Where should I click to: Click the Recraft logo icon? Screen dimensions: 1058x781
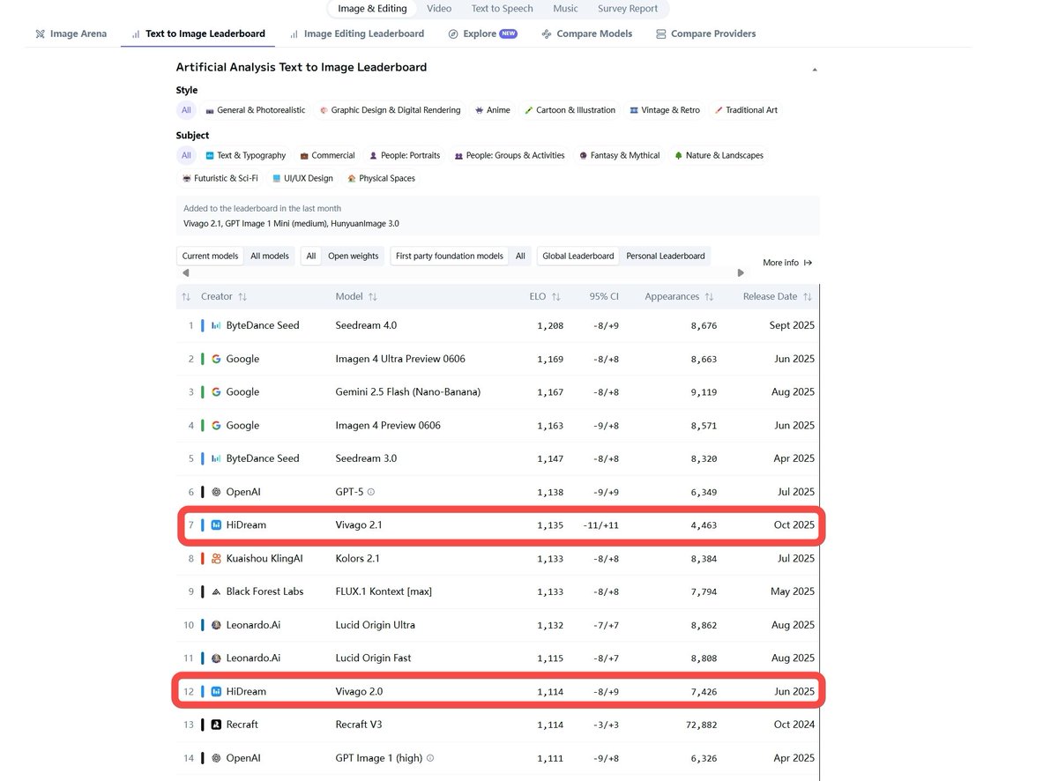point(216,725)
